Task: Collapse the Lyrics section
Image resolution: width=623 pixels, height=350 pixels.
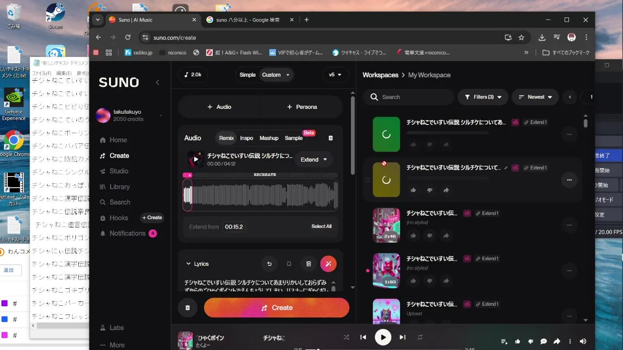Action: [x=197, y=264]
